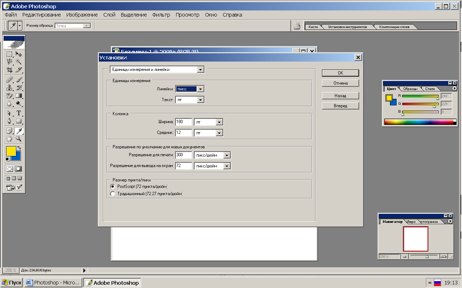
Task: Click the Назад button
Action: pyautogui.click(x=340, y=96)
